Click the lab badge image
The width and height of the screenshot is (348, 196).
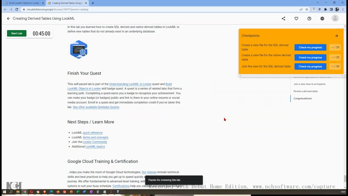[79, 50]
